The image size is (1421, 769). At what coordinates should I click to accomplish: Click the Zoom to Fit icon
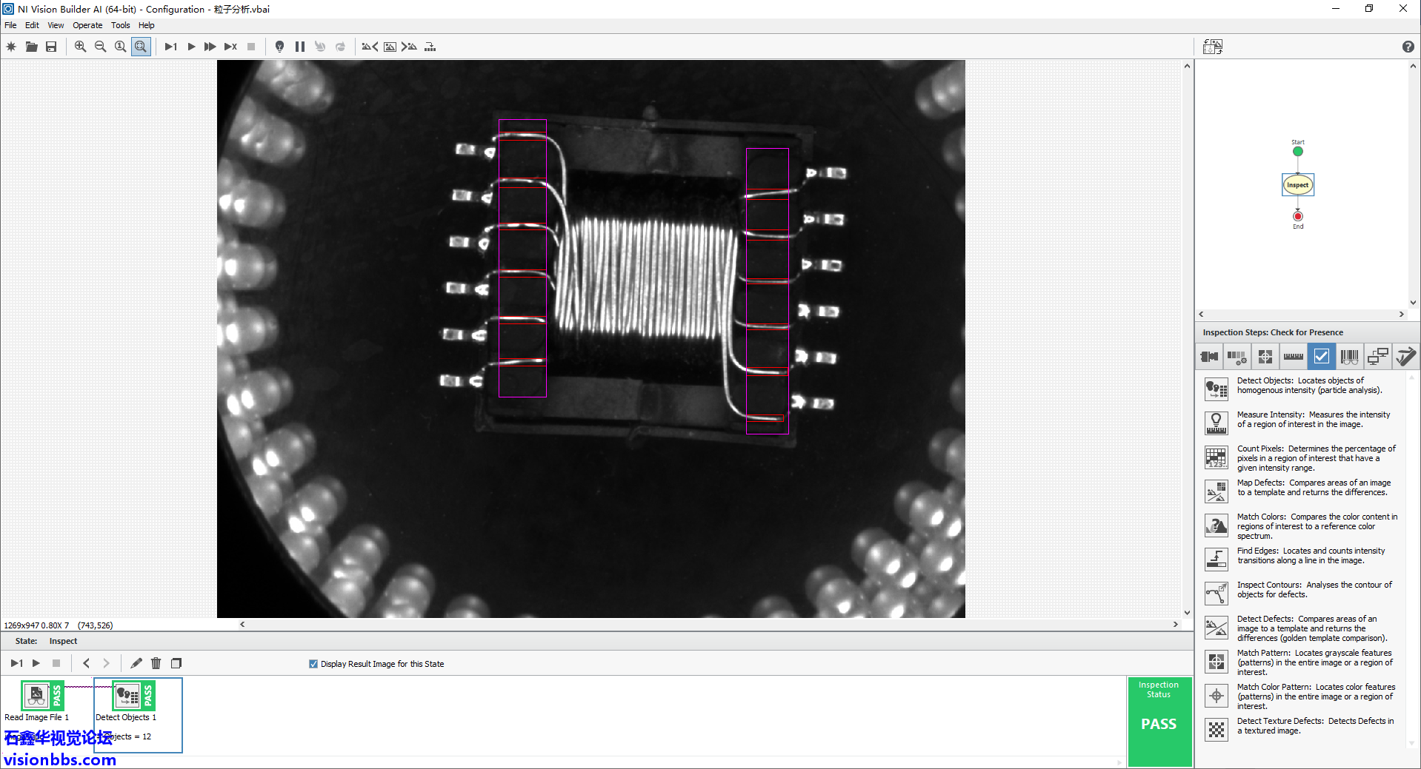pyautogui.click(x=141, y=47)
